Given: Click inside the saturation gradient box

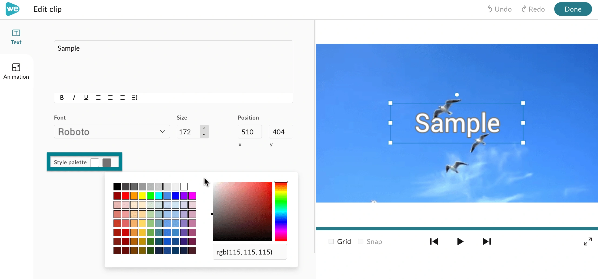Looking at the screenshot, I should coord(242,212).
